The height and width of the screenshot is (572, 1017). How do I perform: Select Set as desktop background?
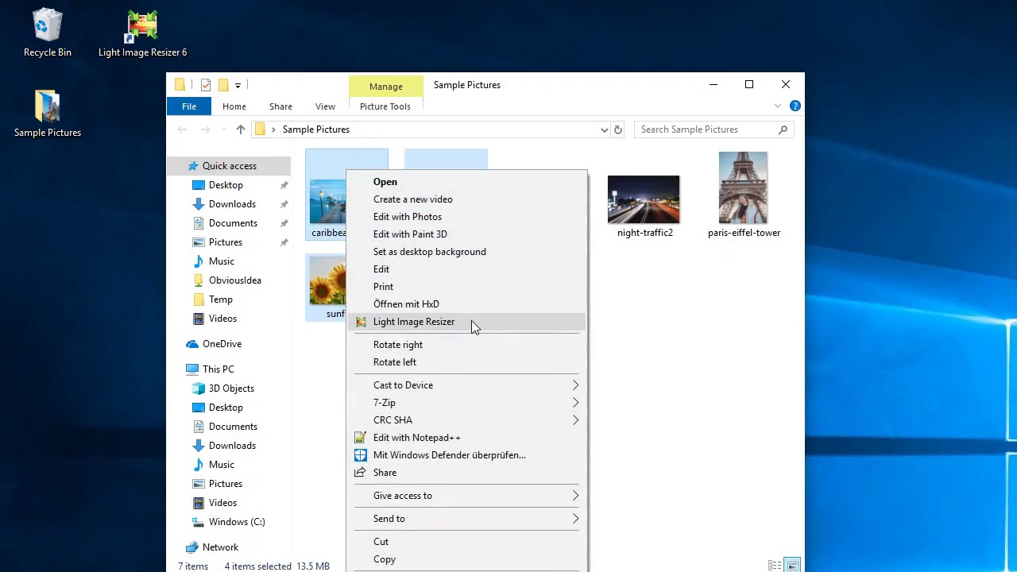coord(429,252)
